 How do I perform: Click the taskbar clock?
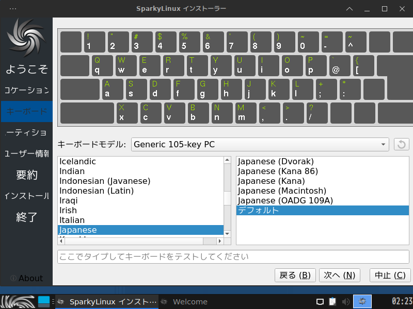pyautogui.click(x=402, y=301)
